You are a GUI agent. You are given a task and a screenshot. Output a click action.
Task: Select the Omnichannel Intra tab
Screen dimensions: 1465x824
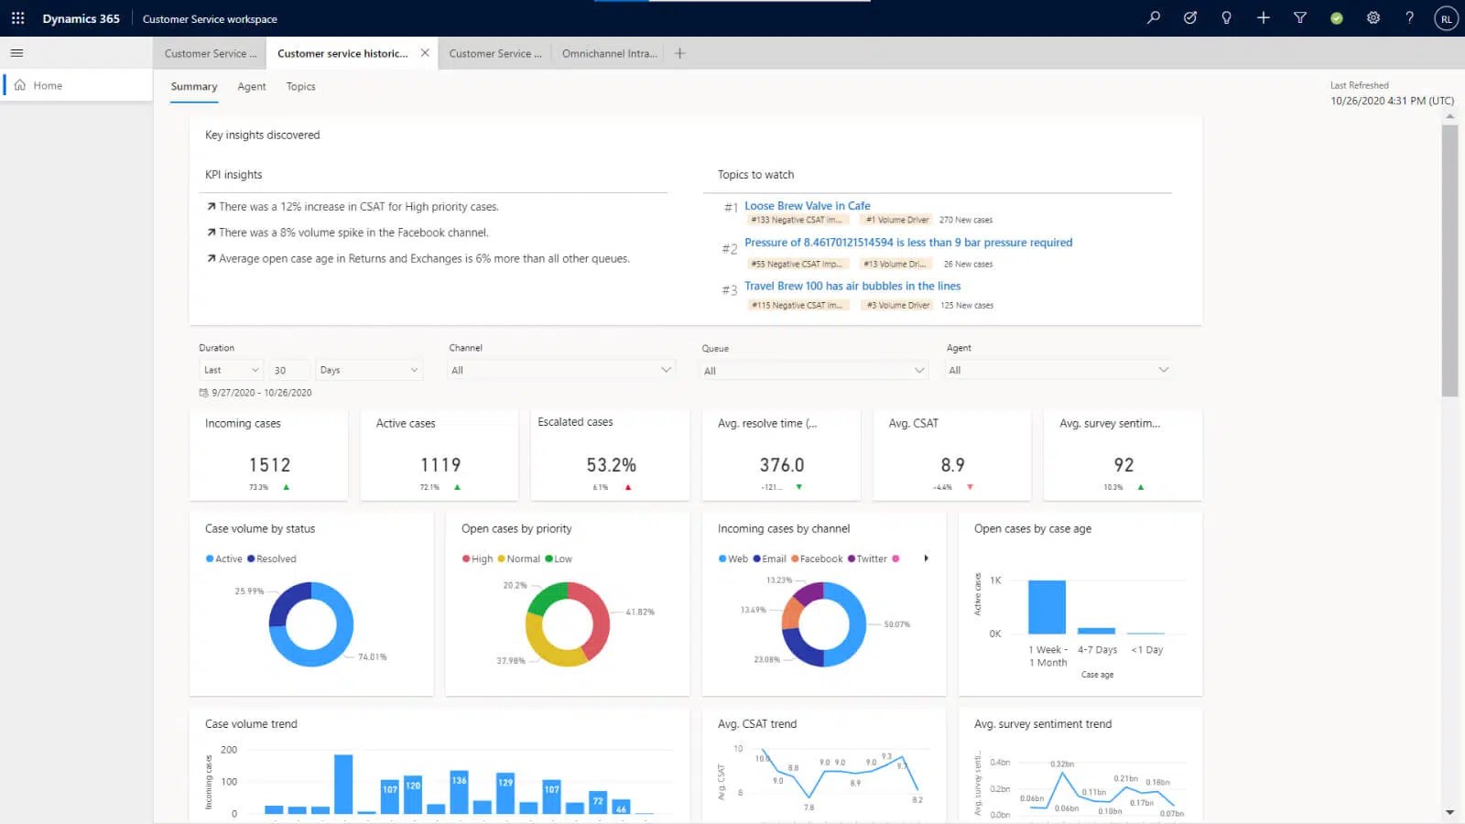pyautogui.click(x=608, y=53)
